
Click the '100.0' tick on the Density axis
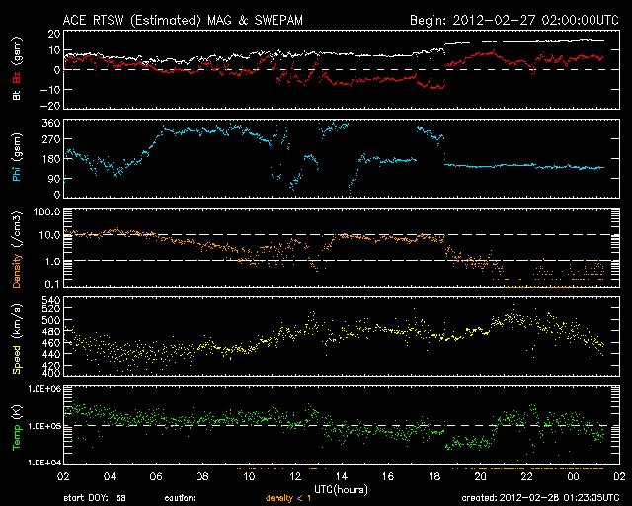coord(47,212)
